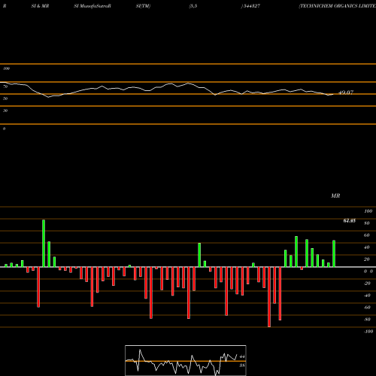376x376 pixels.
Task: Click the RSI axis label 30
Action: pos(5,111)
